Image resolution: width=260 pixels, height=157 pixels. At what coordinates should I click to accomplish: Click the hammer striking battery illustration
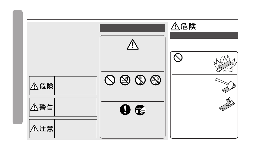pyautogui.click(x=226, y=85)
